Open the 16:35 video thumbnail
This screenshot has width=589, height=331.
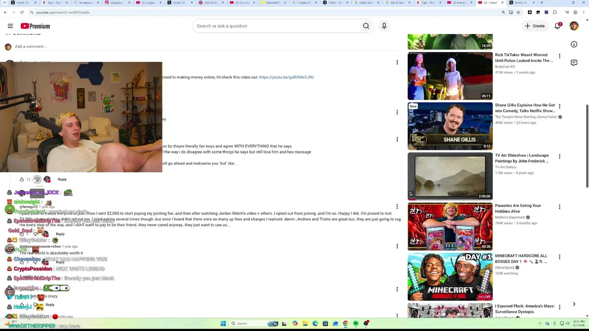pyautogui.click(x=450, y=41)
